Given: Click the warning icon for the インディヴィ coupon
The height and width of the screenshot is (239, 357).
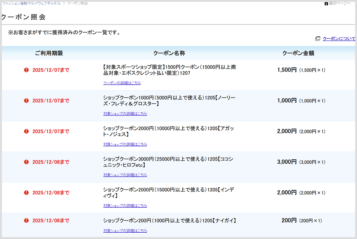Looking at the screenshot, I should tap(26, 192).
